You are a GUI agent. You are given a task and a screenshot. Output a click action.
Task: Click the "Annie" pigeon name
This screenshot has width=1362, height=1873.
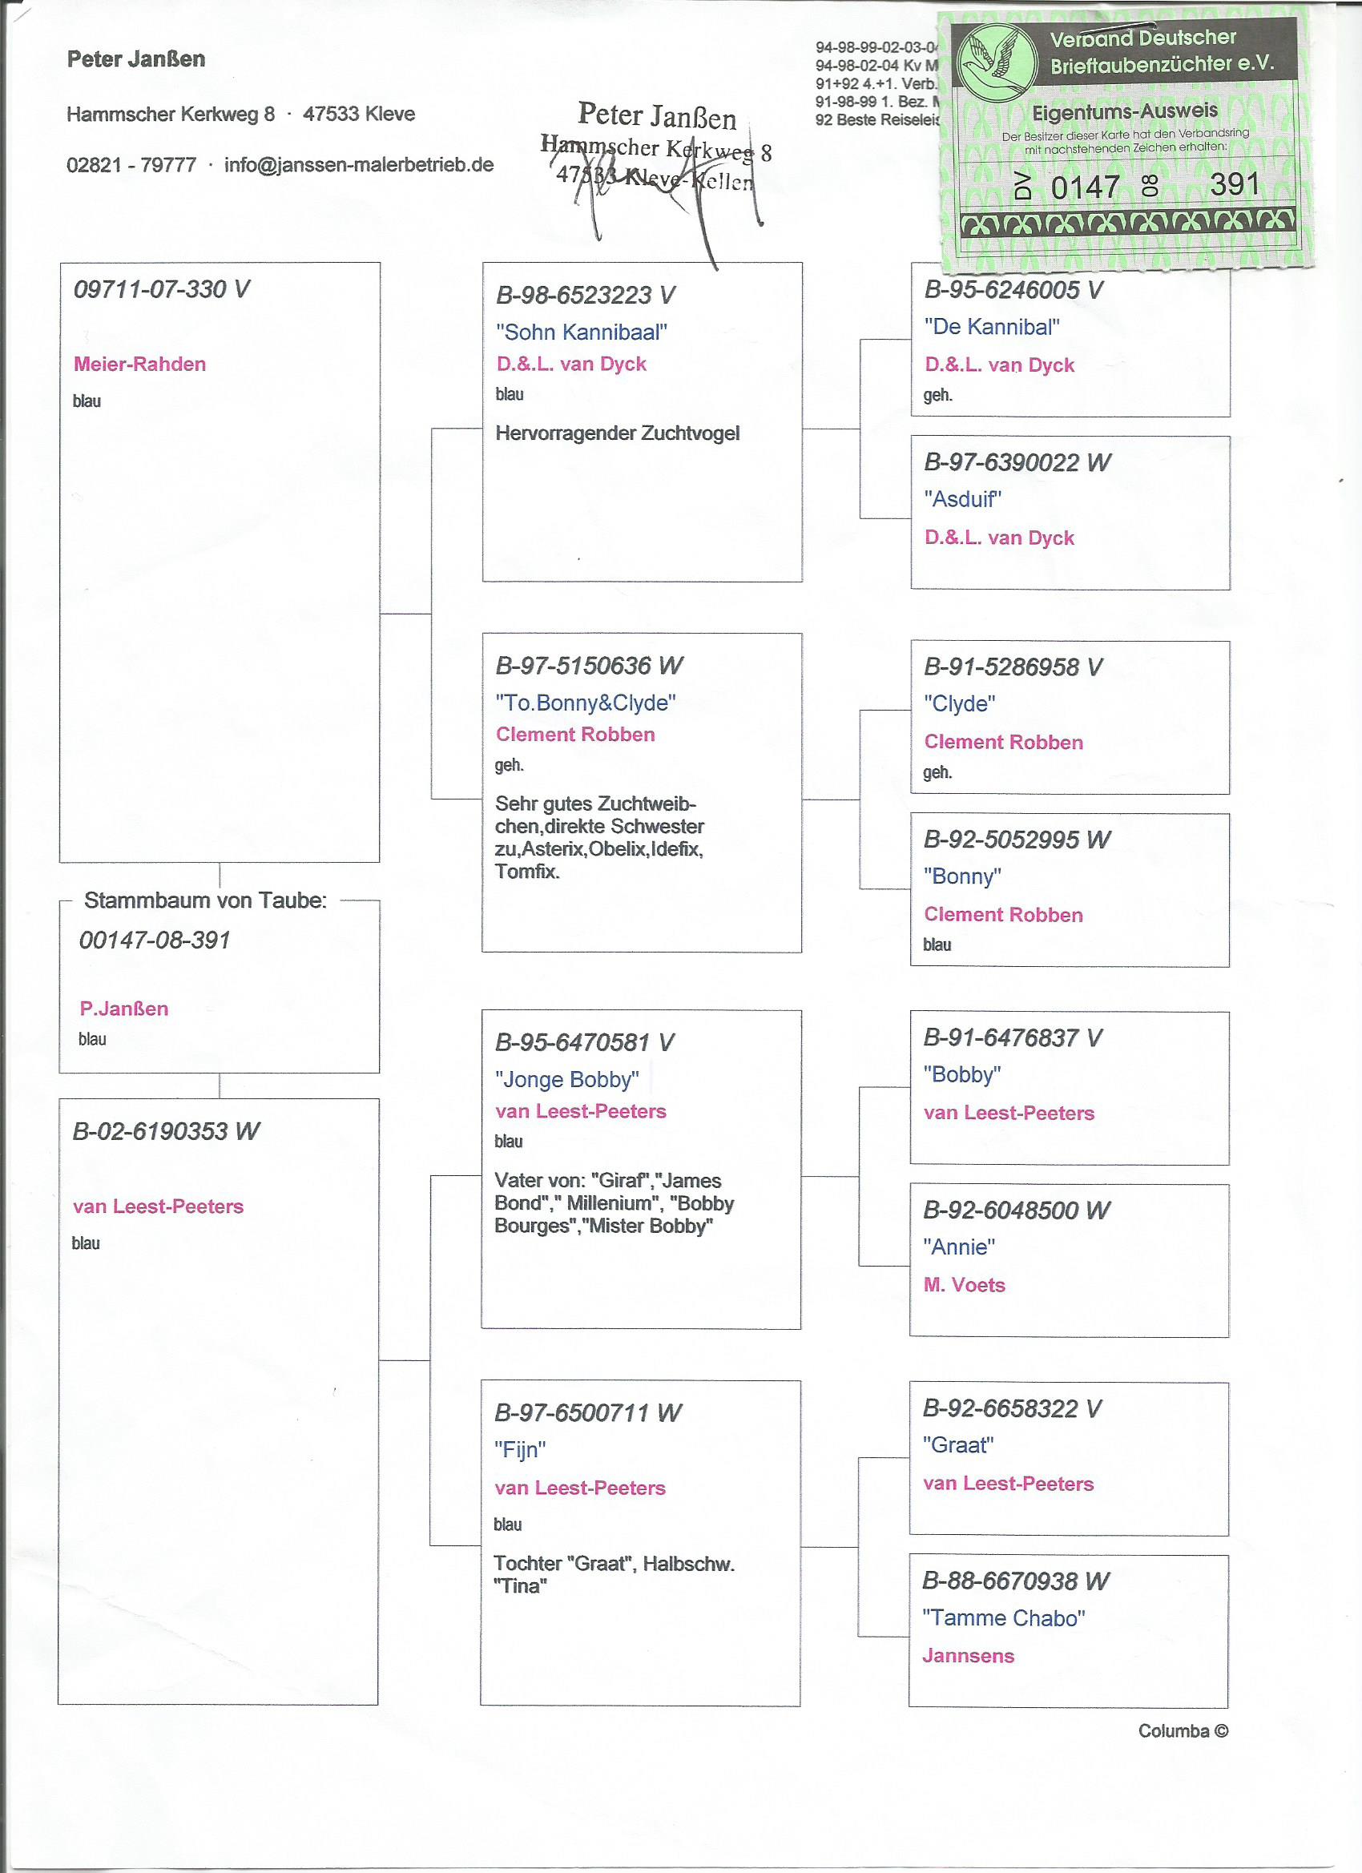959,1247
